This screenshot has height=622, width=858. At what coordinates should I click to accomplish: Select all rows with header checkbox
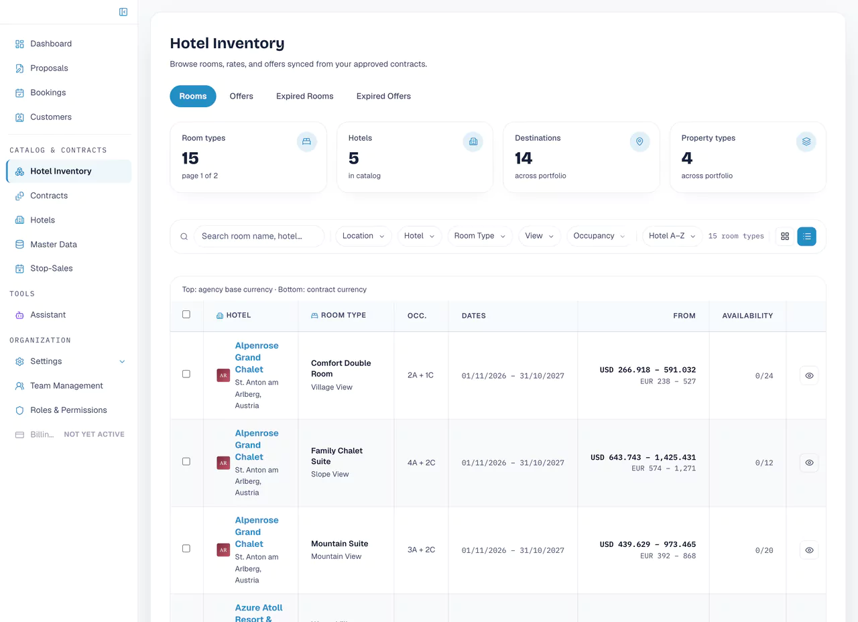click(x=186, y=314)
